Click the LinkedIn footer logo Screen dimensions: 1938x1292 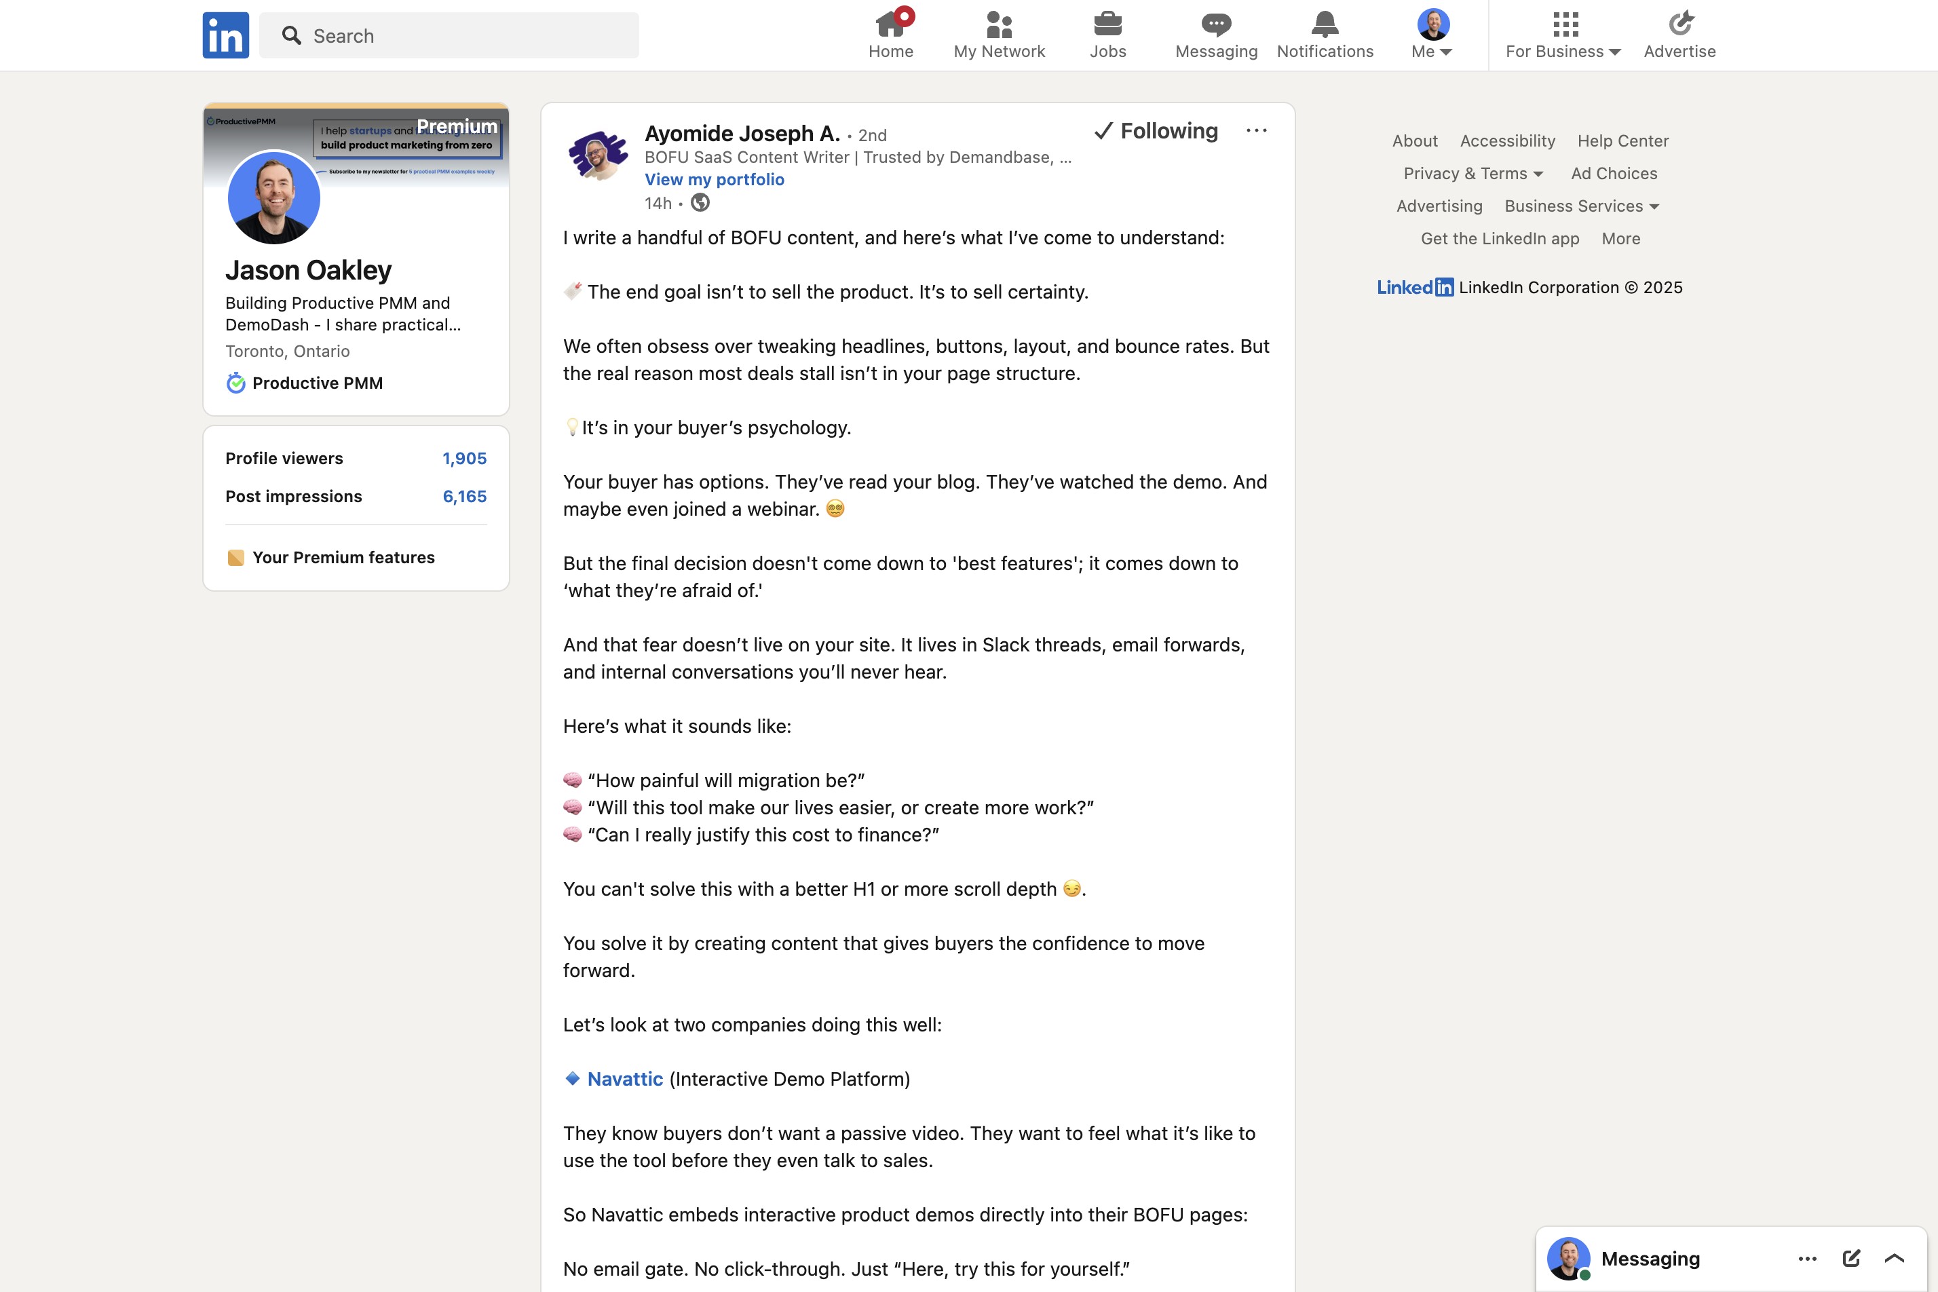point(1415,287)
